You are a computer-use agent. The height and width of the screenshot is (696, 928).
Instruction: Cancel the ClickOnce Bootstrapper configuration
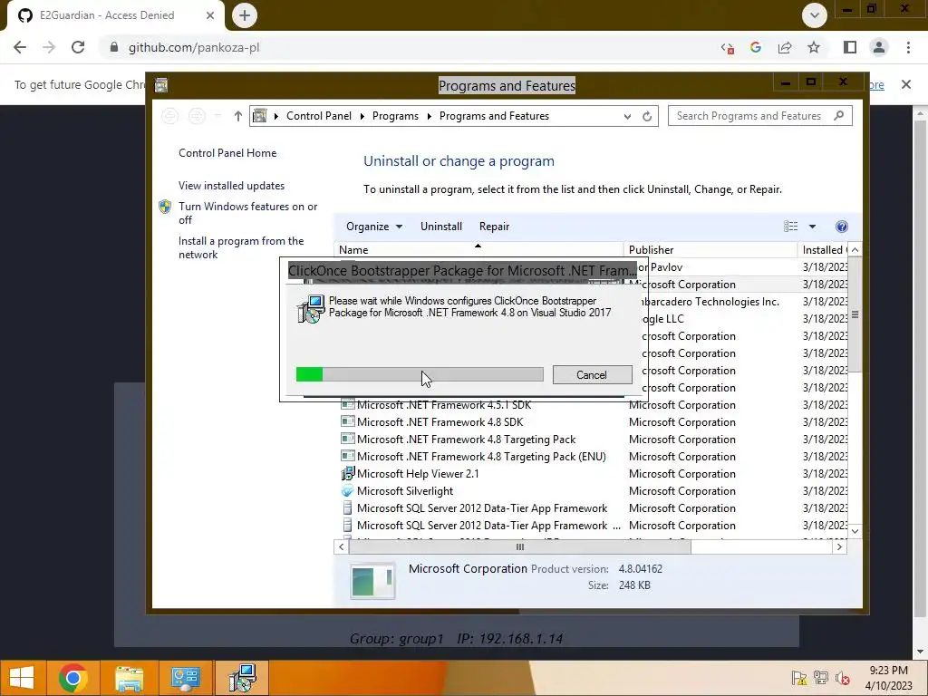click(592, 374)
